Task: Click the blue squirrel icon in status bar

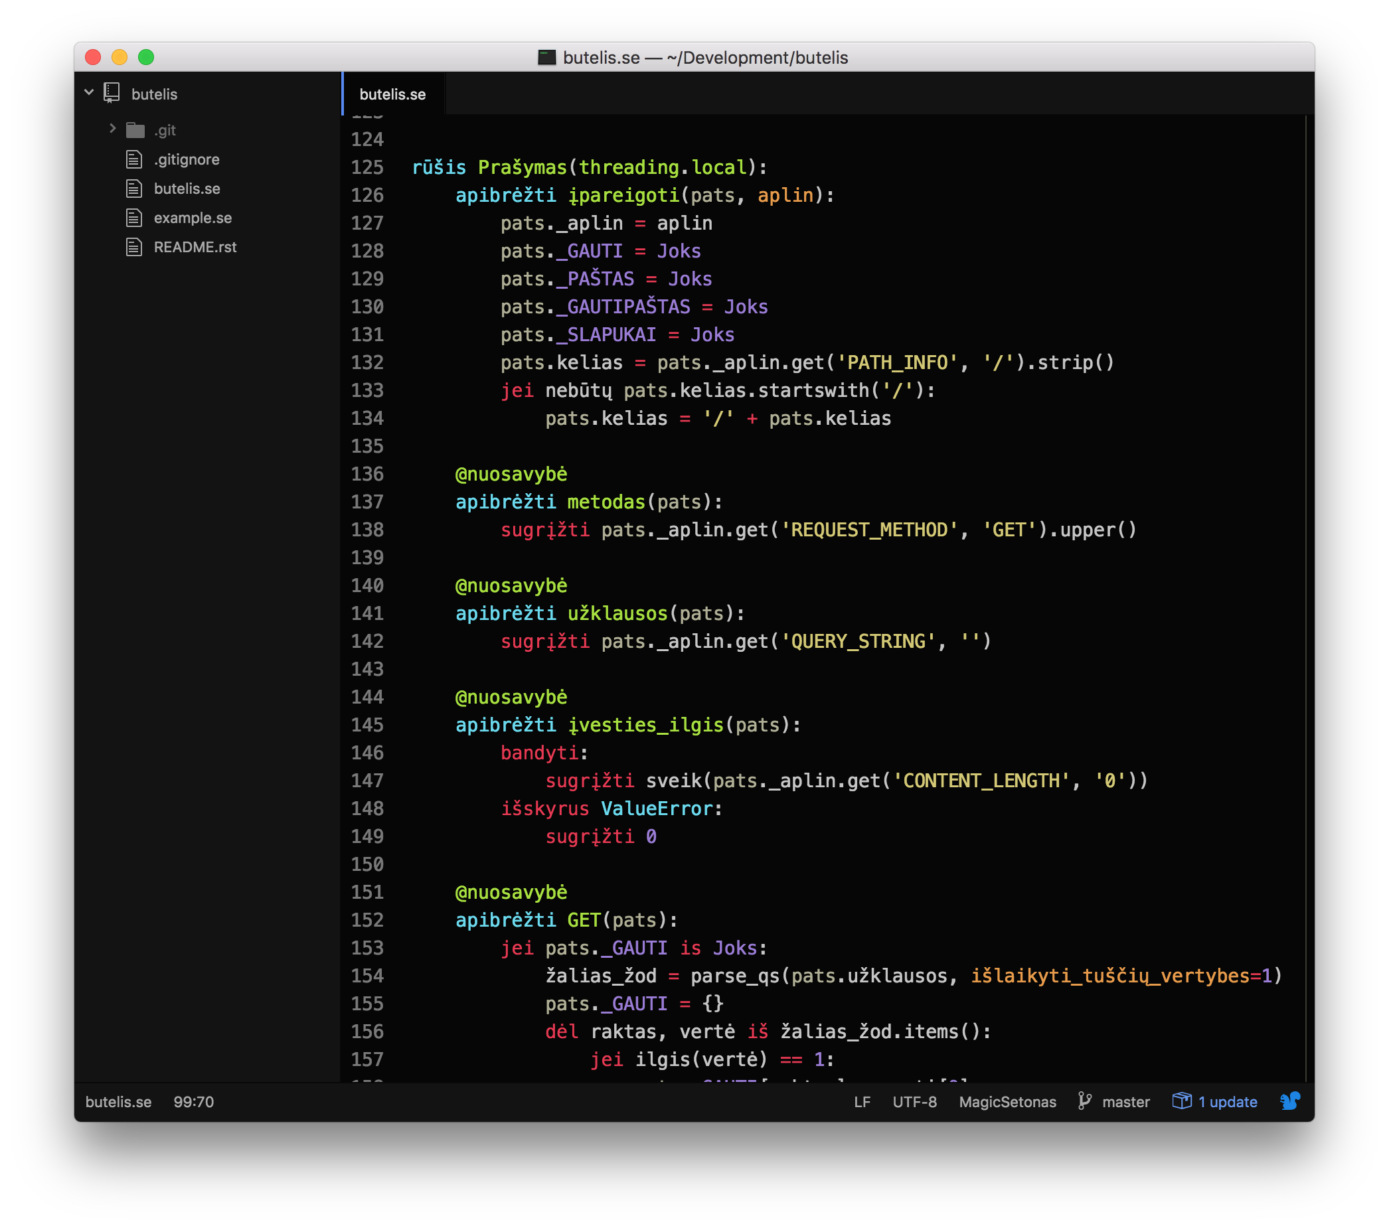Action: [x=1290, y=1101]
